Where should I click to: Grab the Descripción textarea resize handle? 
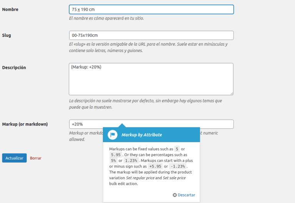click(231, 93)
